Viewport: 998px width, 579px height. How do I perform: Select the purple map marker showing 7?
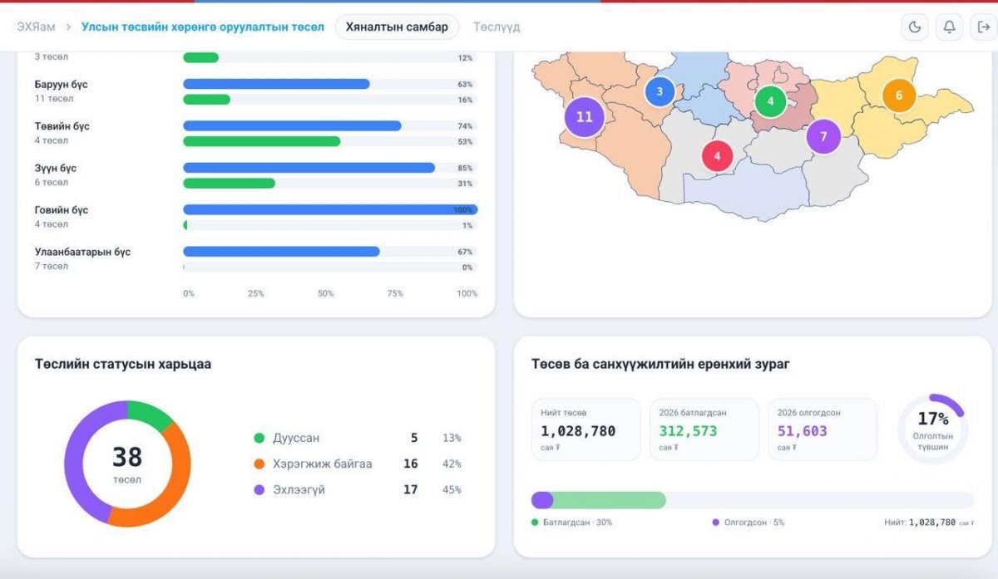[x=823, y=136]
